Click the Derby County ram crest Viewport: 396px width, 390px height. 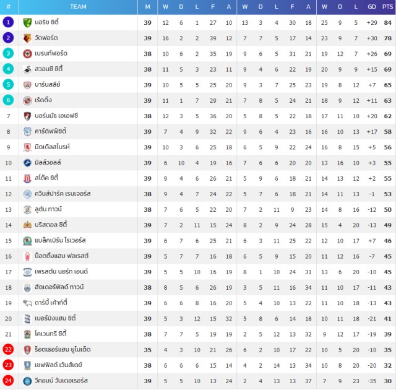27,303
